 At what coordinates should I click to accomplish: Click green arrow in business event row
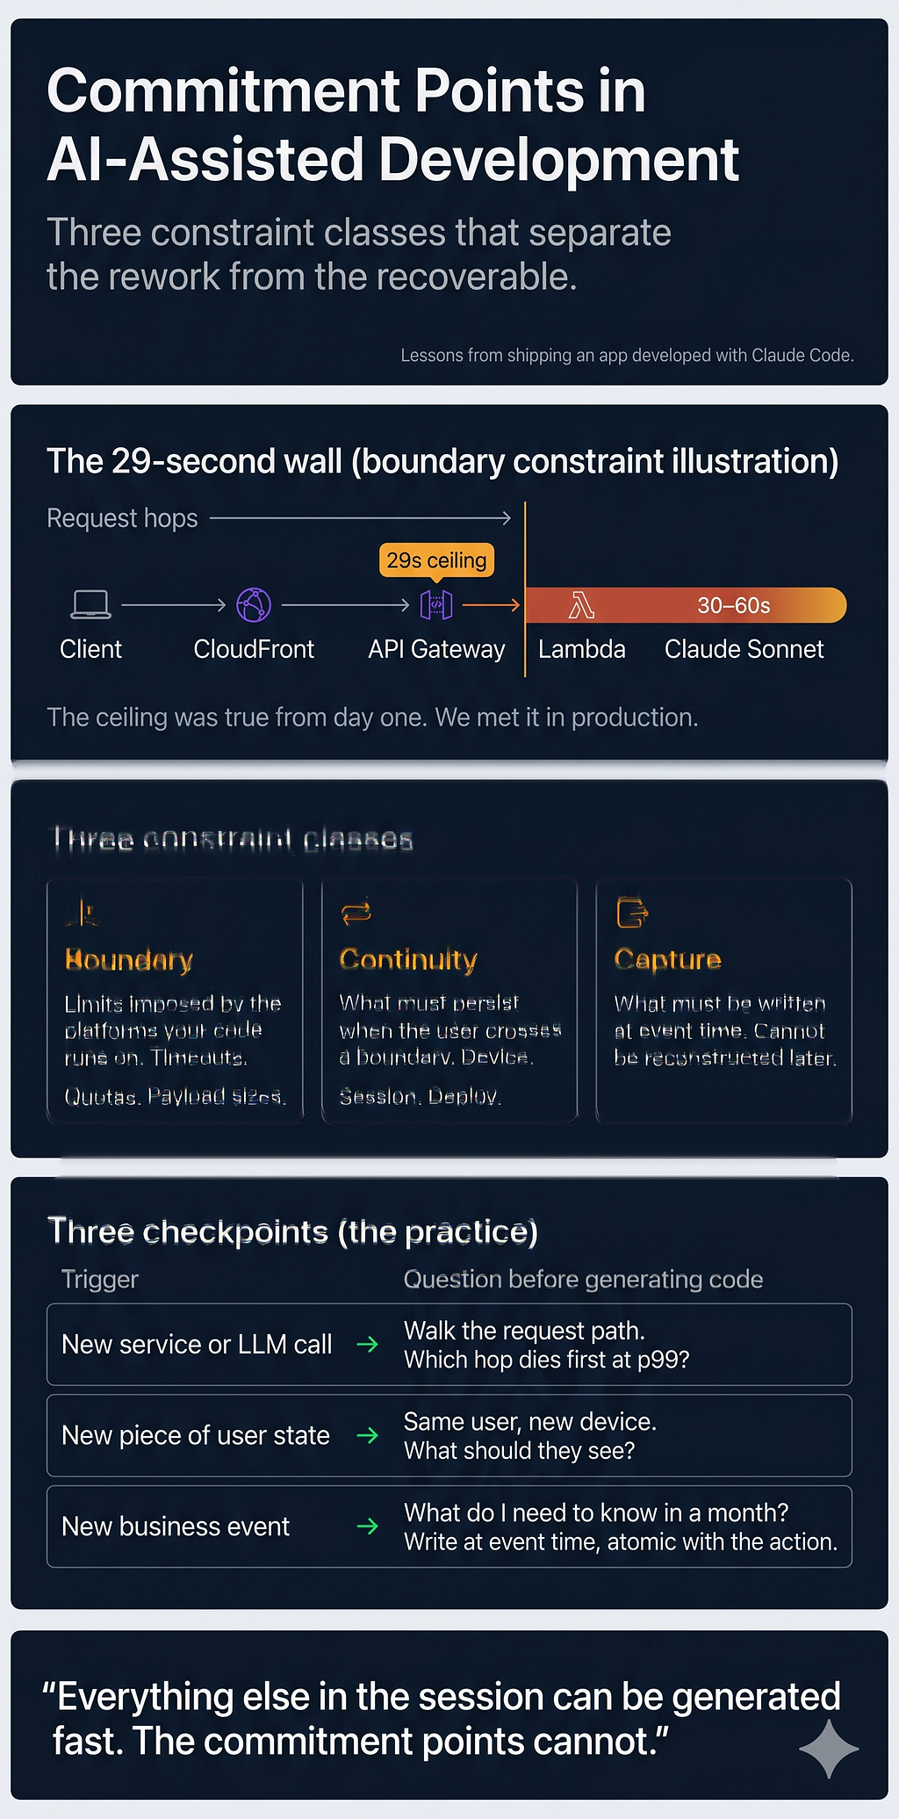[368, 1527]
